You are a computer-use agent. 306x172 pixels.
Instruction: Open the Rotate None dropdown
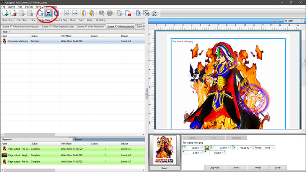coord(264,148)
